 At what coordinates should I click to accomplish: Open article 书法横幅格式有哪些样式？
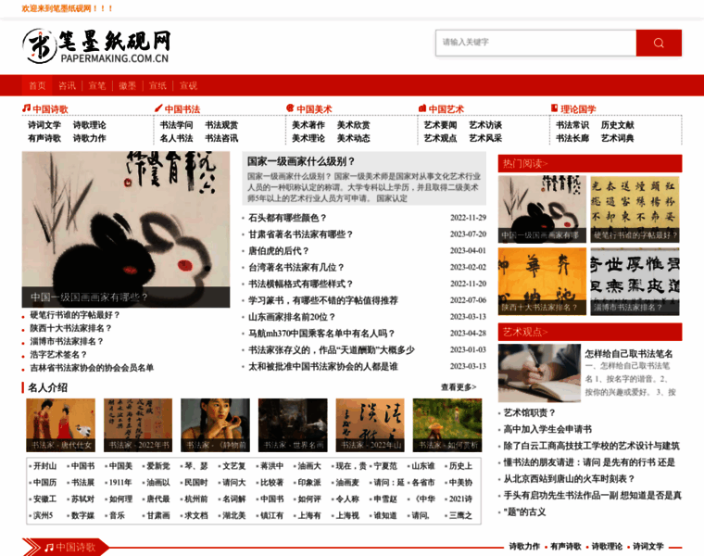pyautogui.click(x=301, y=284)
